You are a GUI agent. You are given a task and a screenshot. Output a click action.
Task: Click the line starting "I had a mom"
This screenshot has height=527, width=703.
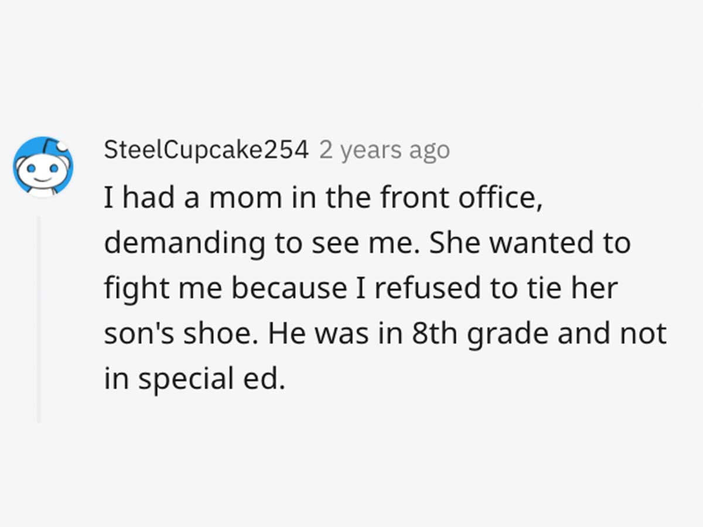tap(320, 198)
